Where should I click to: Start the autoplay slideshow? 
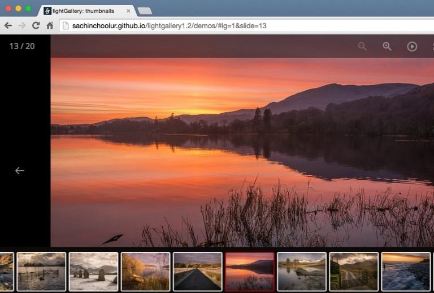412,46
